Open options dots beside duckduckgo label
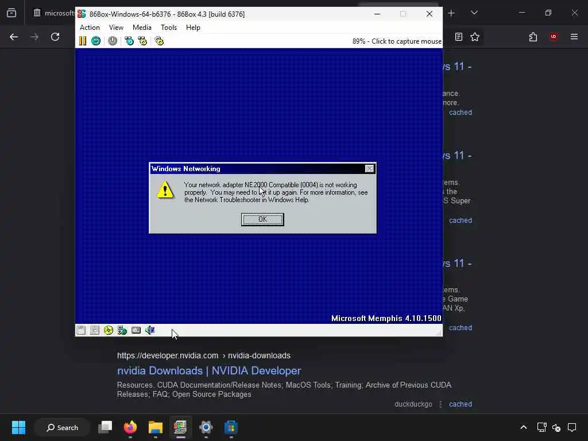 [440, 404]
